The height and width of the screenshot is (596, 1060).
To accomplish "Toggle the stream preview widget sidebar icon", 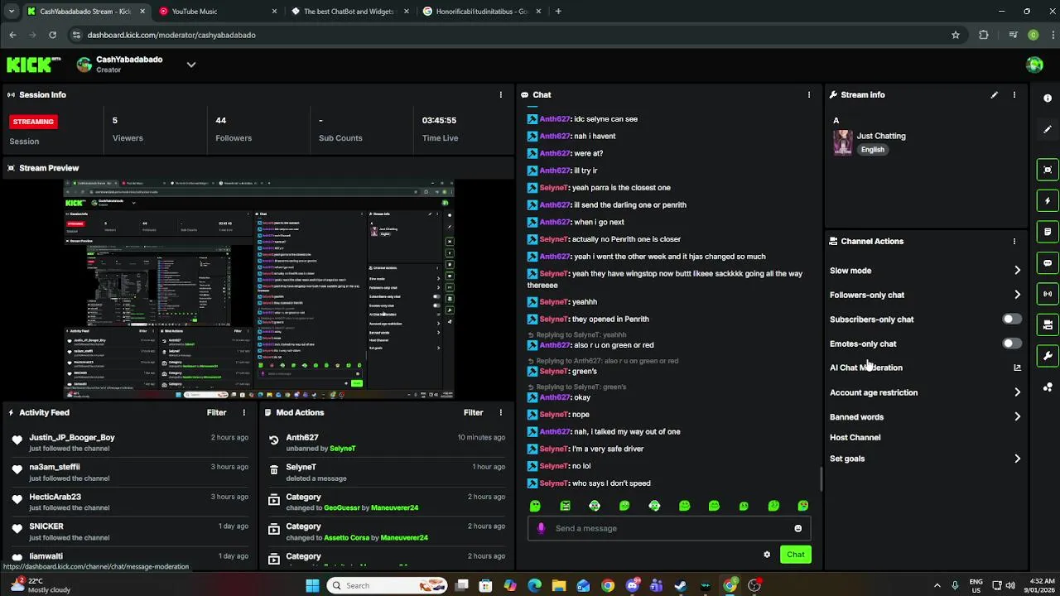I will tap(1048, 170).
